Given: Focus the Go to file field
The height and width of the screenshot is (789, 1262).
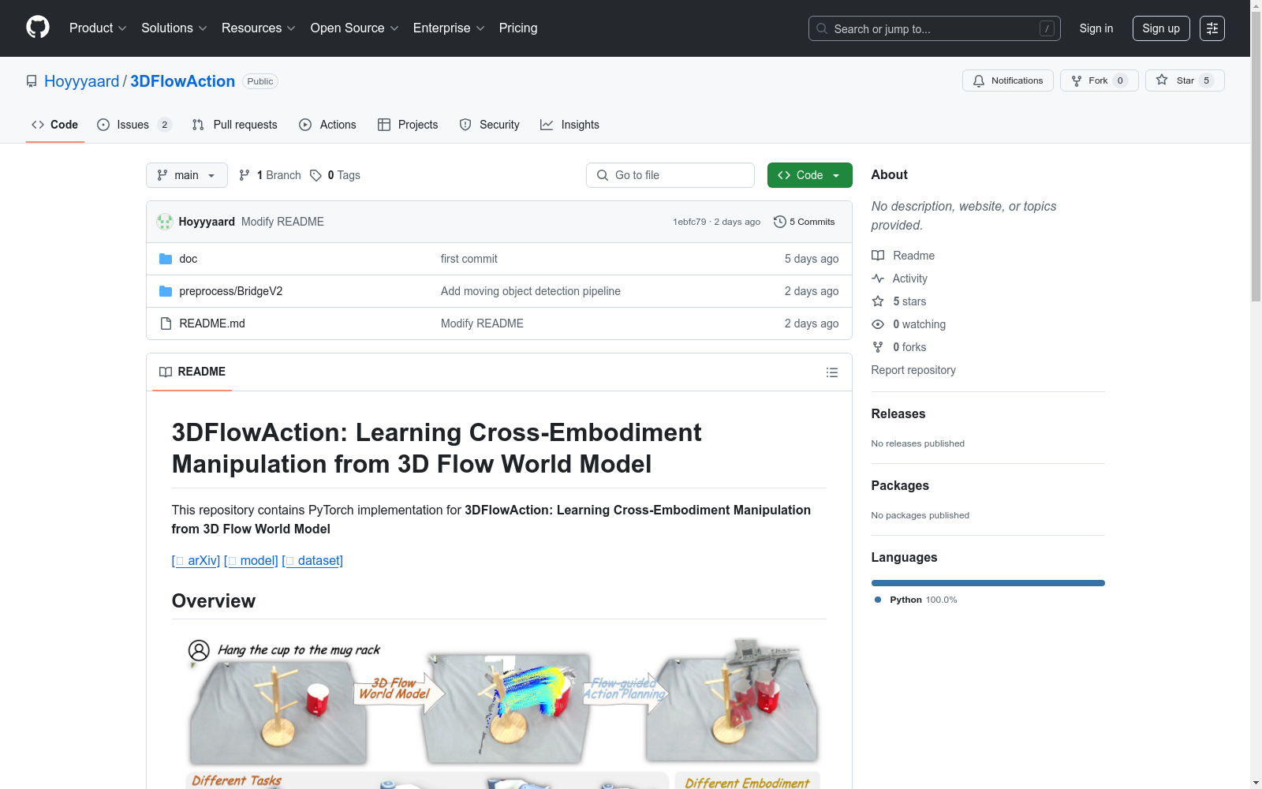Looking at the screenshot, I should point(670,175).
